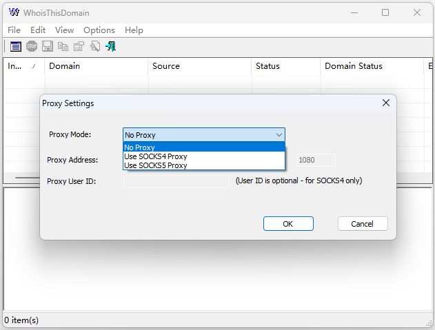Image resolution: width=435 pixels, height=330 pixels.
Task: Open the Help menu
Action: click(x=134, y=30)
